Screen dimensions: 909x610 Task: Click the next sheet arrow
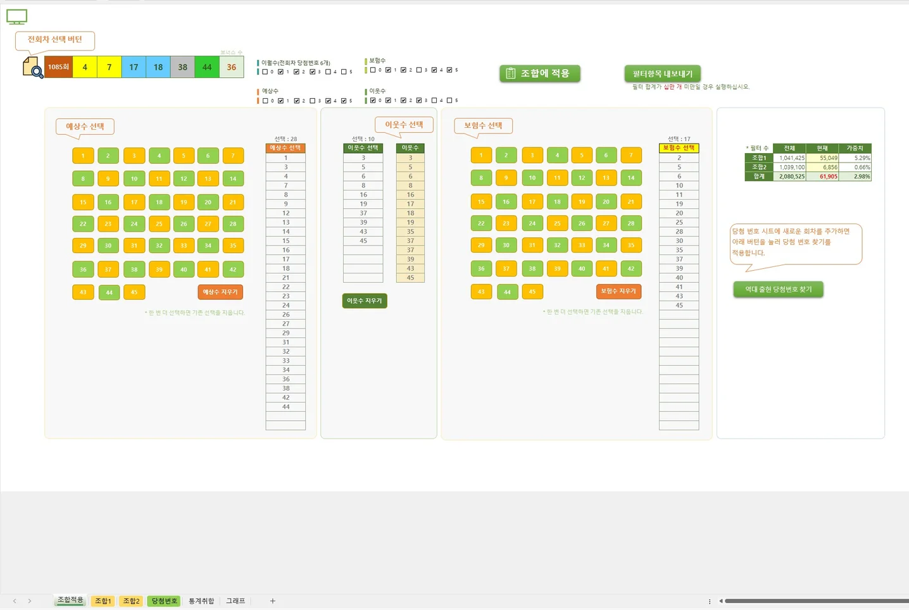point(30,601)
